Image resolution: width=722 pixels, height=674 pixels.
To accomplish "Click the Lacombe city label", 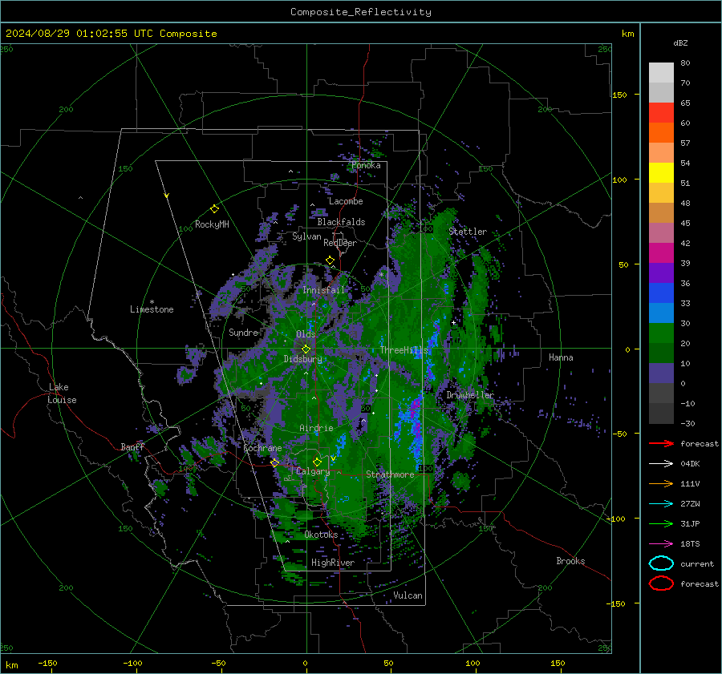I will (x=346, y=201).
